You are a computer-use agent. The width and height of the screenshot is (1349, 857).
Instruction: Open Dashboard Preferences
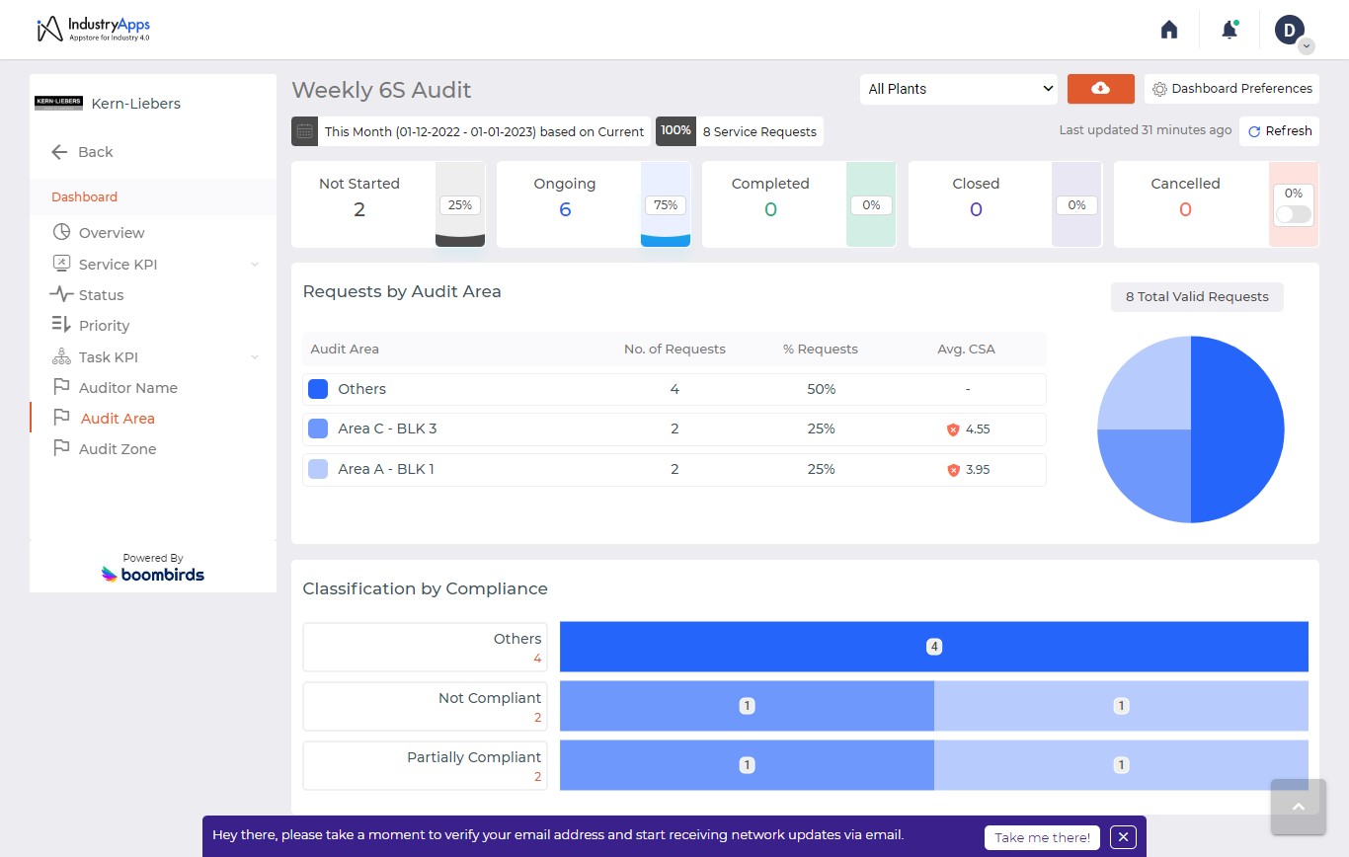click(x=1231, y=89)
